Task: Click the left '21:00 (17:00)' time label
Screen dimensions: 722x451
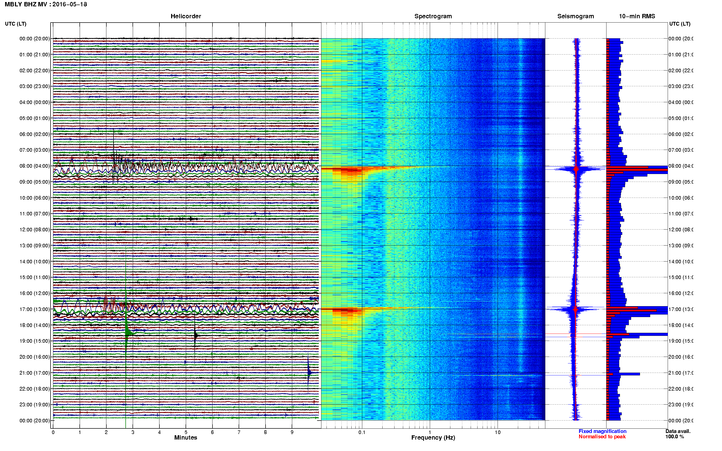Action: [x=35, y=373]
